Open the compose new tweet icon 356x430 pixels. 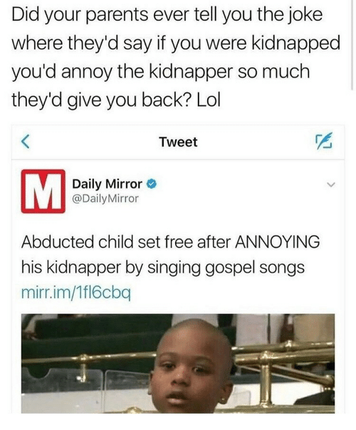(x=325, y=141)
